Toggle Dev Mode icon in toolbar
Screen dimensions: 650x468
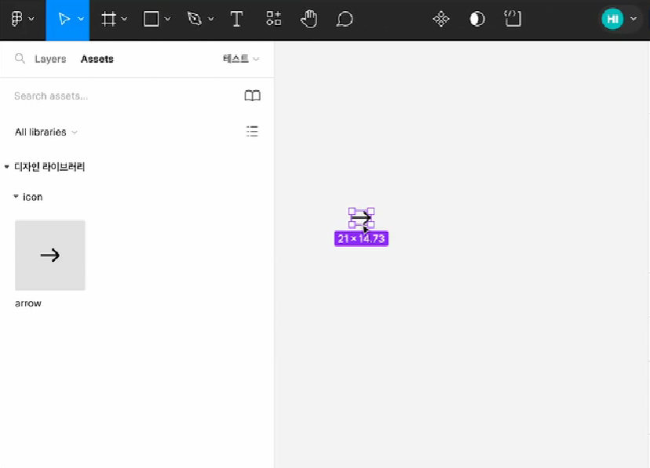click(x=513, y=19)
